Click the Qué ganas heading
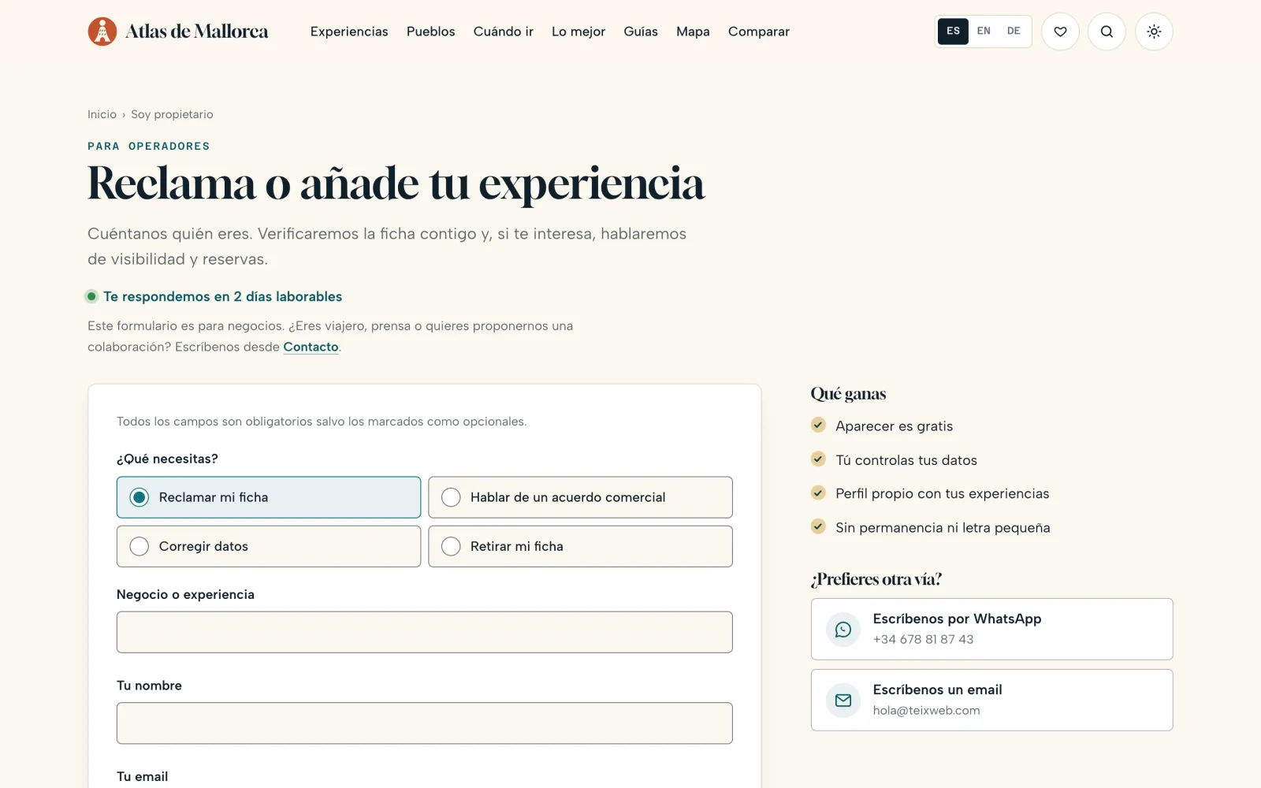1261x788 pixels. pos(848,393)
